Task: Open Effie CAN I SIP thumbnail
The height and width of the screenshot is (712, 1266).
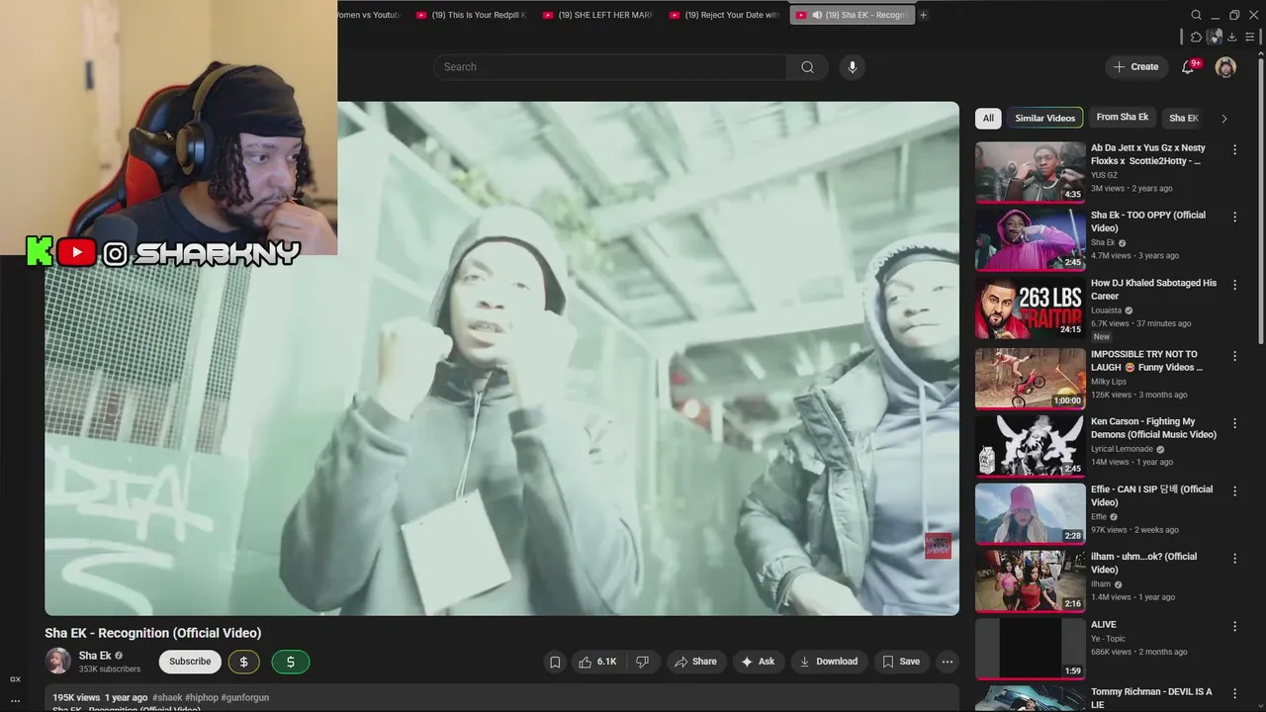Action: click(x=1030, y=513)
